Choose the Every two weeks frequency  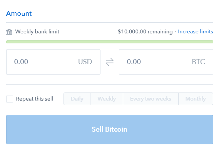[150, 99]
